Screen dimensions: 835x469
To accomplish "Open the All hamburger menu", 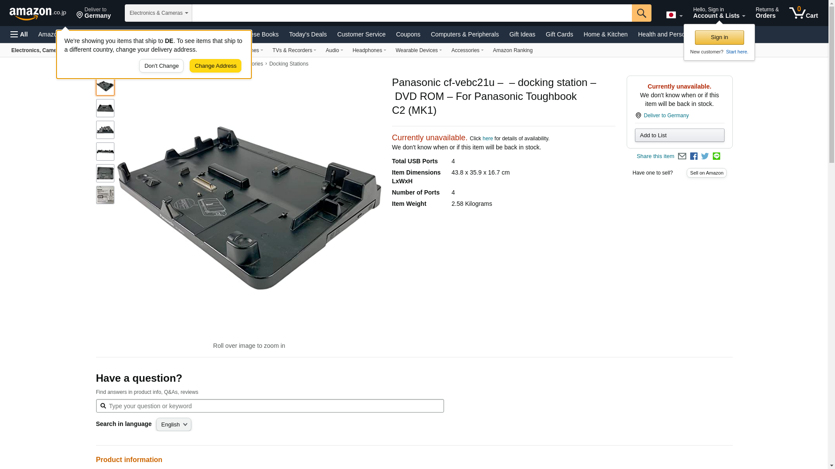I will click(x=19, y=34).
